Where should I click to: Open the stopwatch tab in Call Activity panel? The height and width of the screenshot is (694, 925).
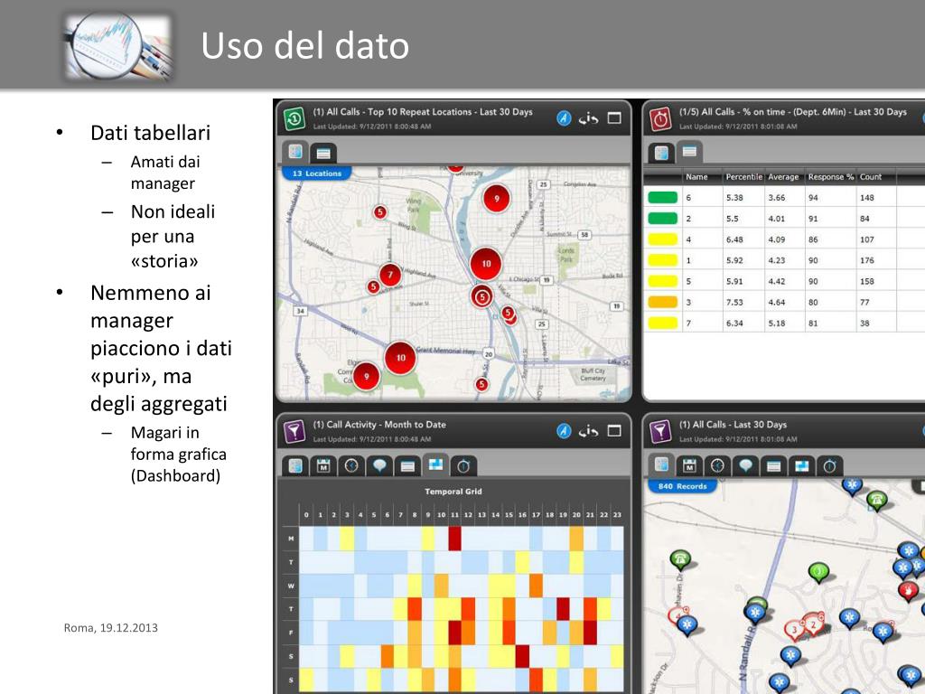tap(463, 466)
